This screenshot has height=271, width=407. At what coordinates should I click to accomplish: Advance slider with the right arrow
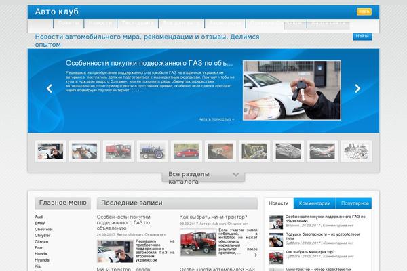[357, 89]
